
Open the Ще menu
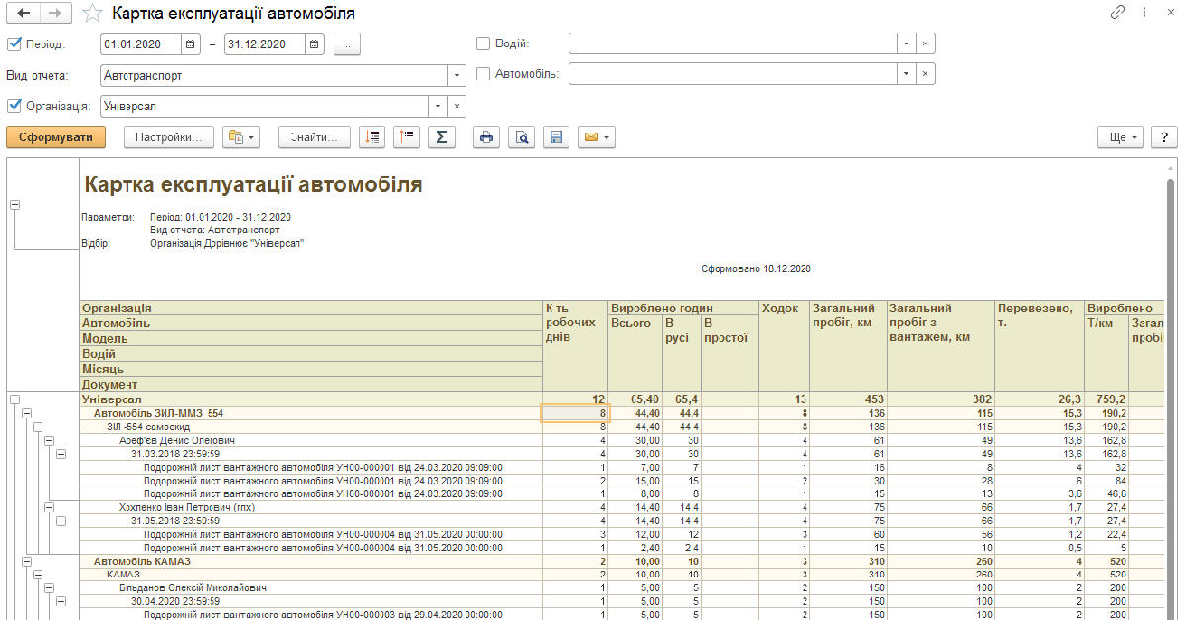click(x=1122, y=137)
